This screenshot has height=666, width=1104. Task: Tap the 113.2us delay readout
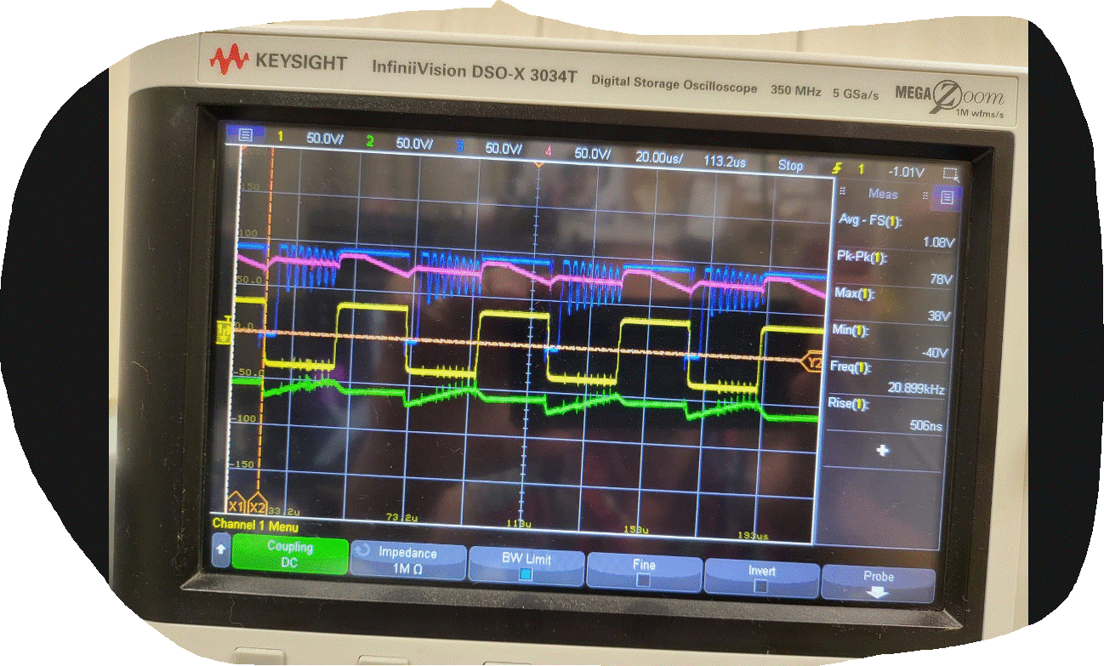(726, 161)
